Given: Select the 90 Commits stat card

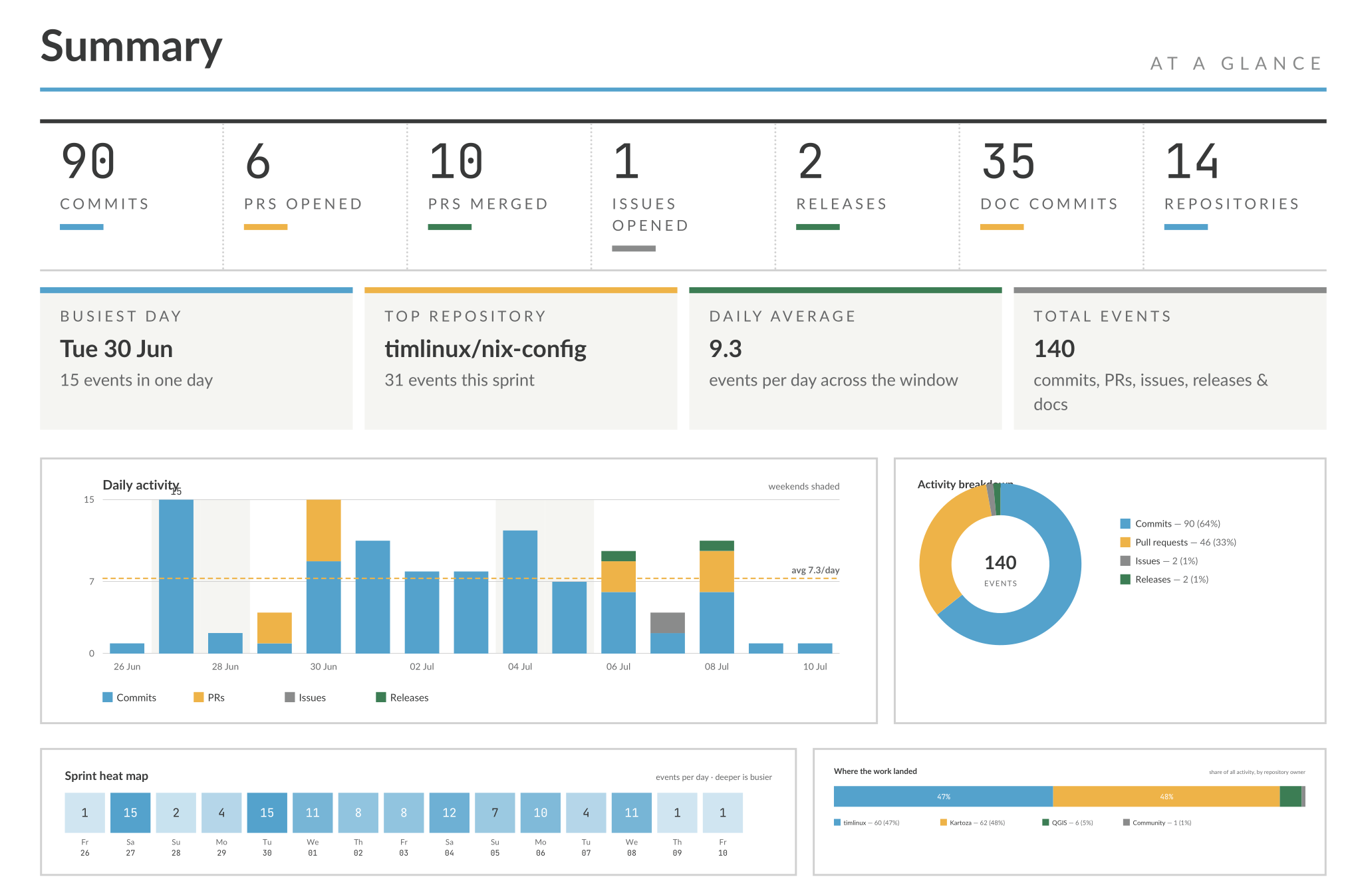Looking at the screenshot, I should pyautogui.click(x=132, y=196).
